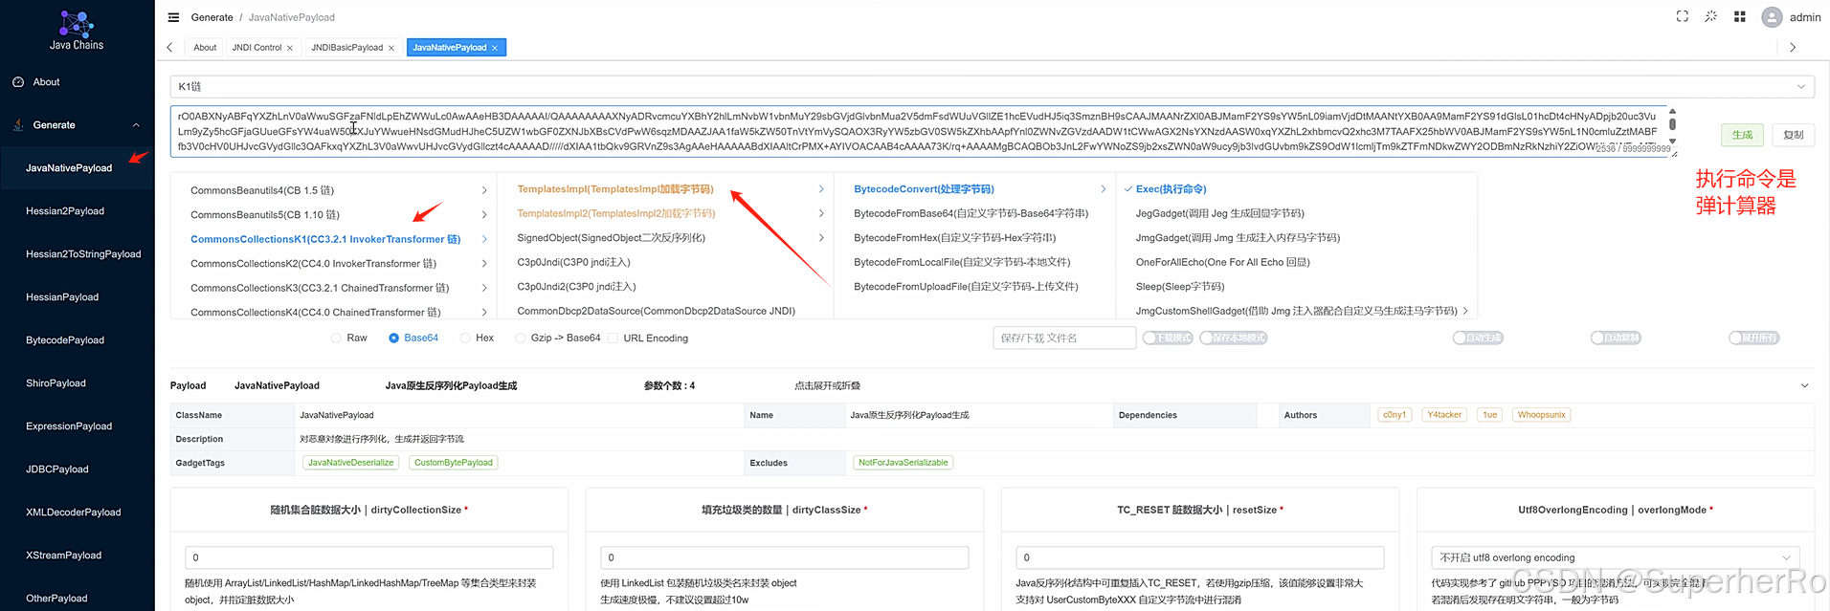Screen dimensions: 1830x611
Task: Click the Generate Java icon in sidebar
Action: pos(18,125)
